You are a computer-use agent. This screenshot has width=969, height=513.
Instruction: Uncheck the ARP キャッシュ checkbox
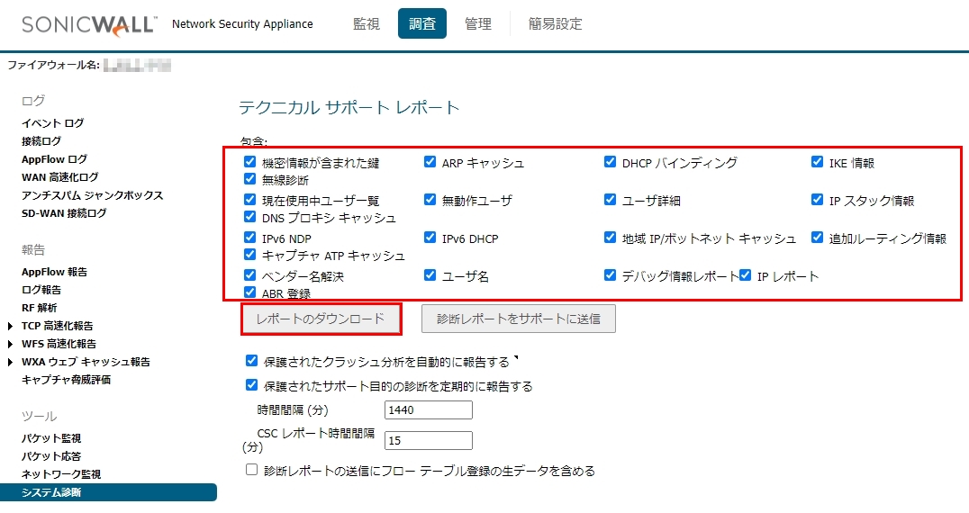tap(430, 163)
